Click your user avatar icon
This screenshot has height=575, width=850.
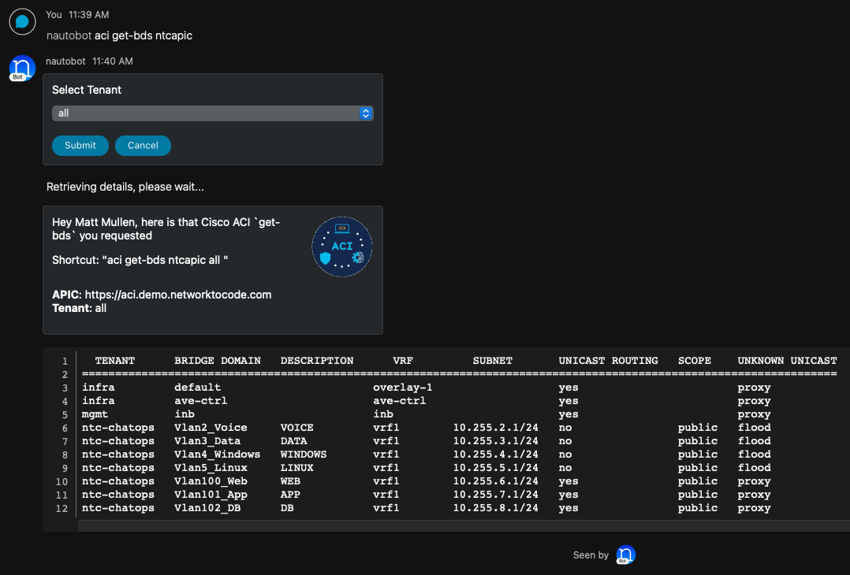pos(22,22)
